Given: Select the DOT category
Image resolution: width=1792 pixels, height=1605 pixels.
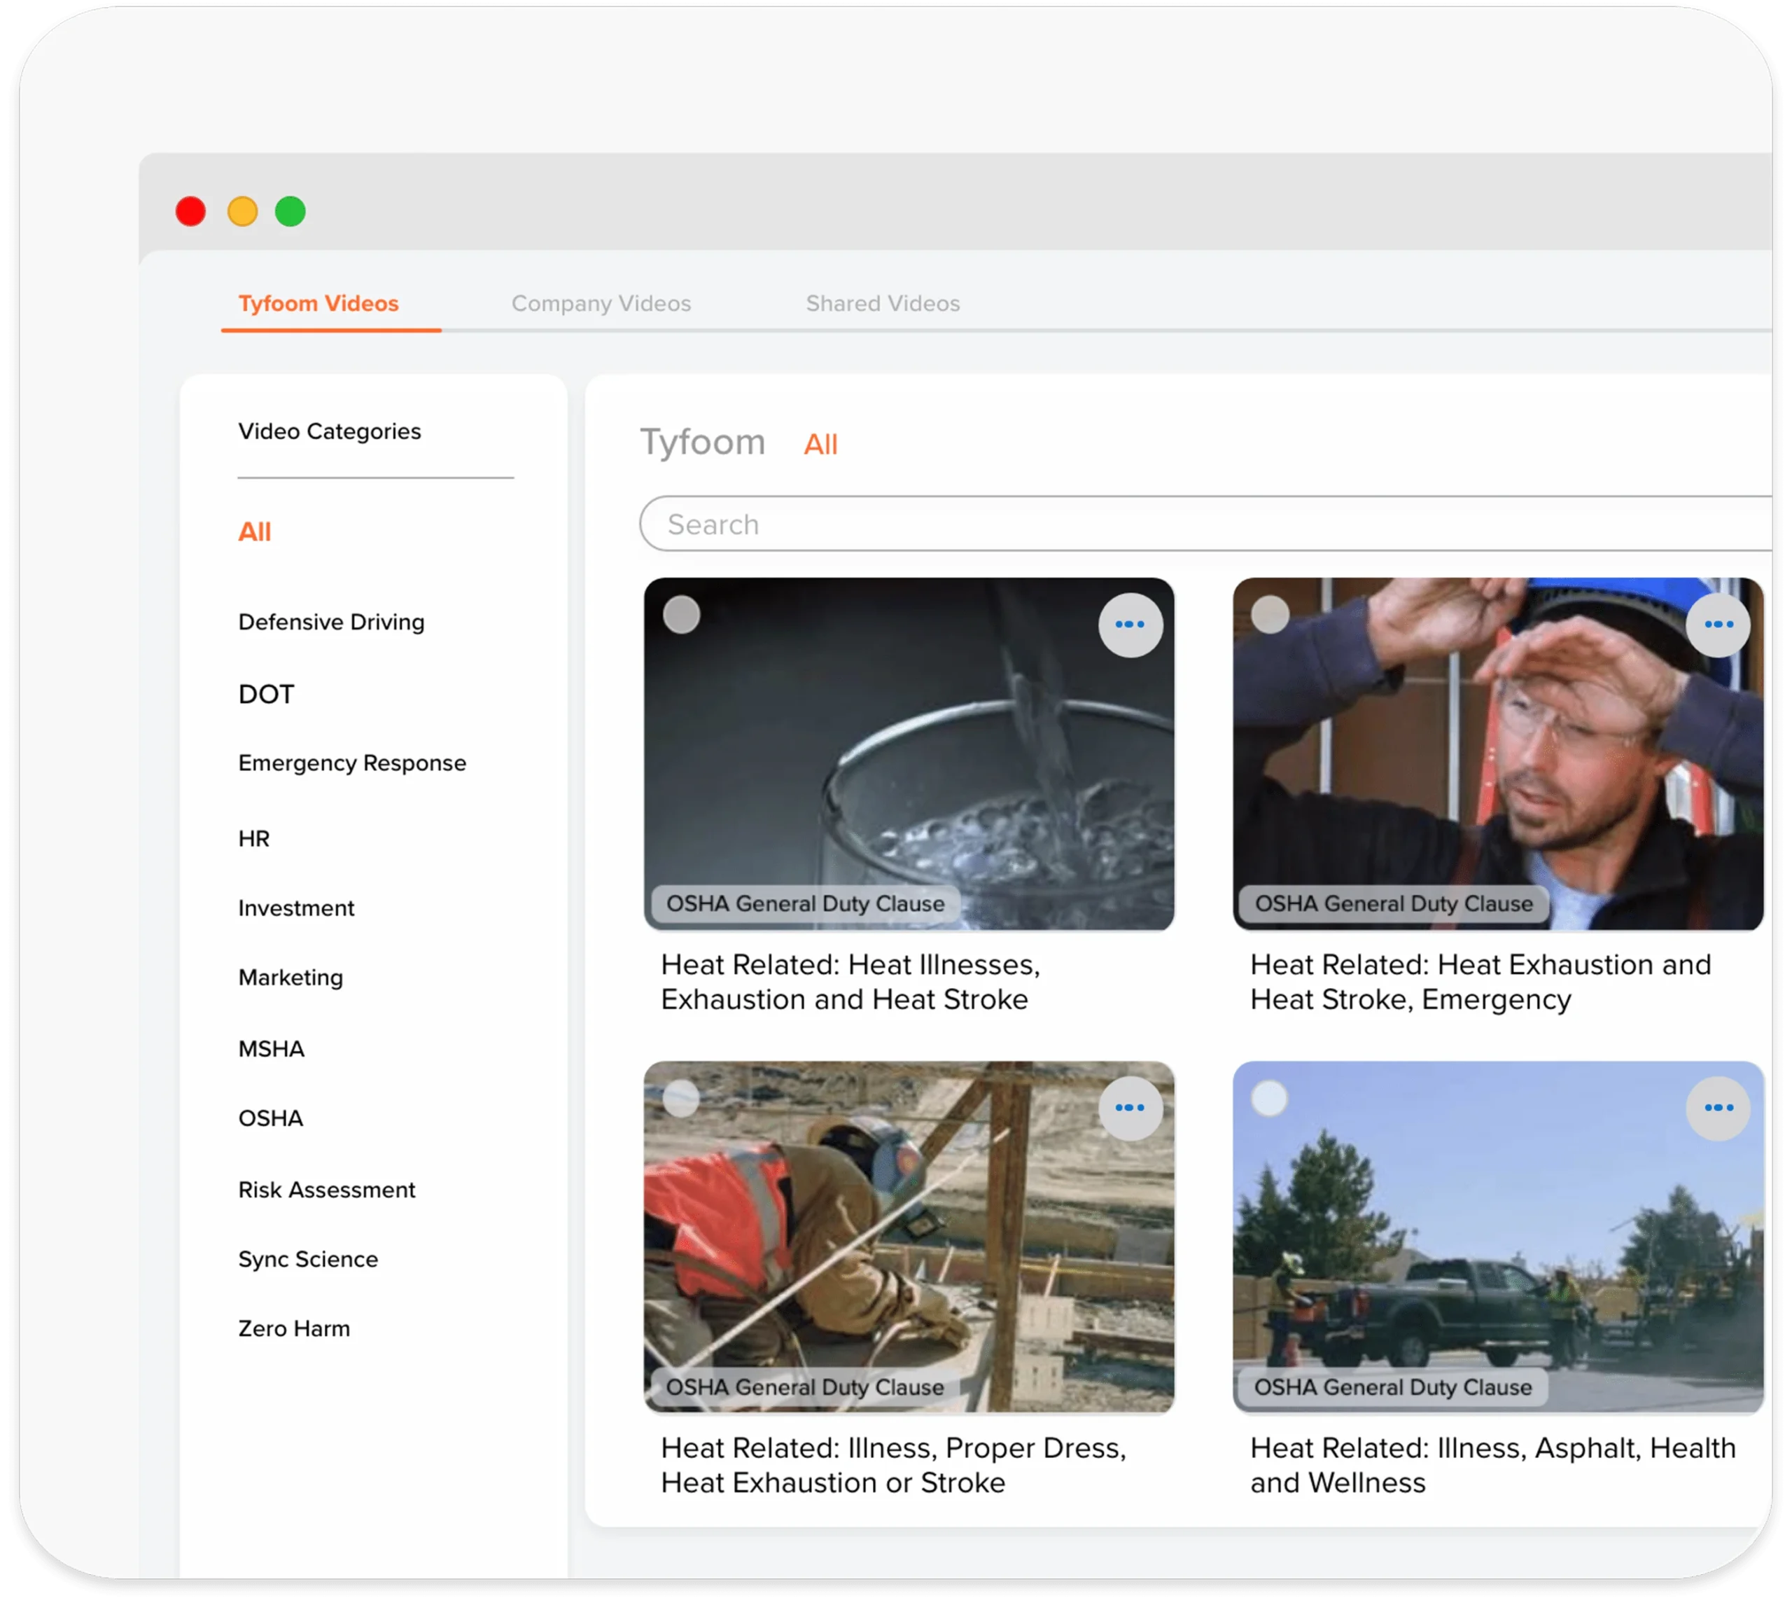Looking at the screenshot, I should (266, 694).
